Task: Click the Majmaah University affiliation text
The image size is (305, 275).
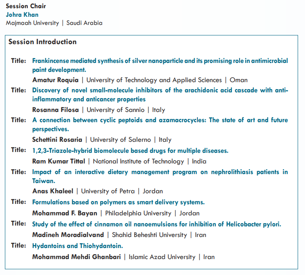Action: coord(32,23)
